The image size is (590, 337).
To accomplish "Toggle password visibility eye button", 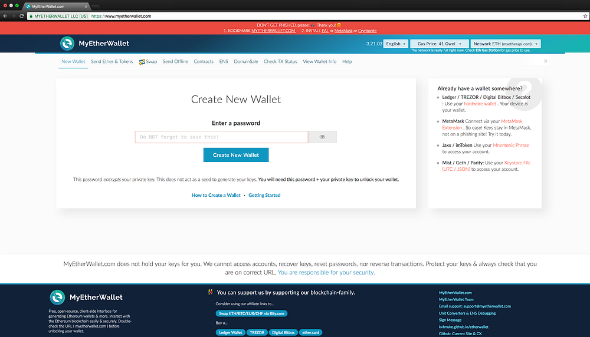I will coord(323,137).
